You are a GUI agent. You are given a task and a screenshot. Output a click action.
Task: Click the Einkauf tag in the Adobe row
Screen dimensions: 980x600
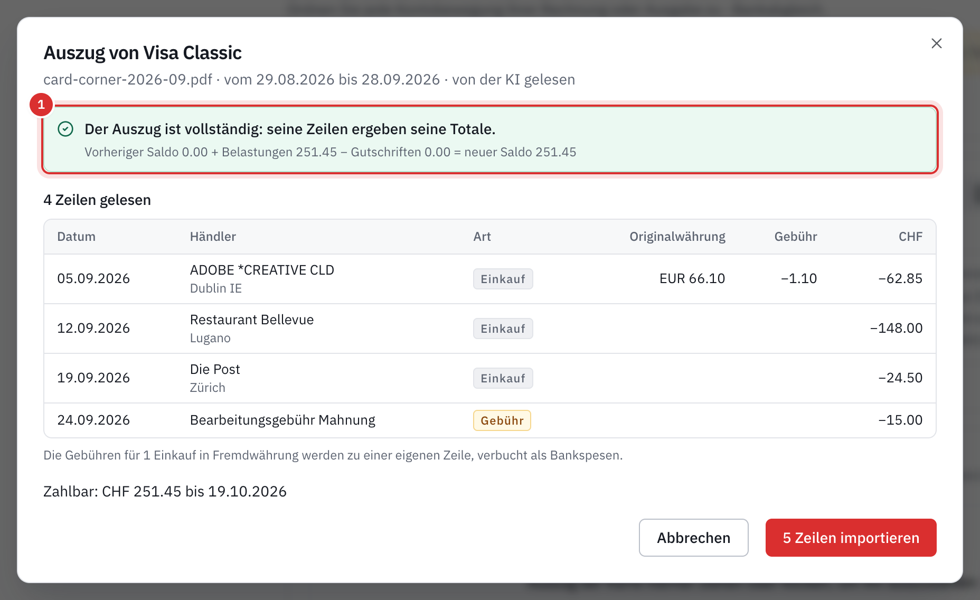(x=503, y=279)
